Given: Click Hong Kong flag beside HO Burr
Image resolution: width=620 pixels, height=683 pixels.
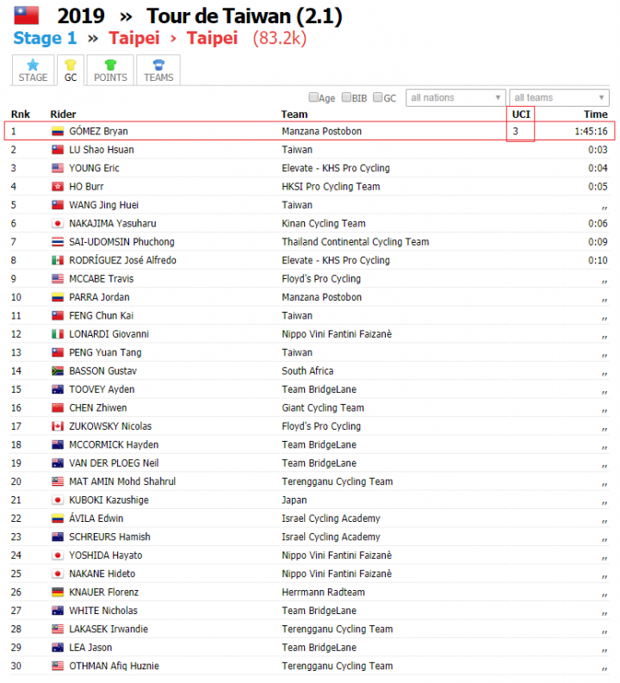Looking at the screenshot, I should pos(58,186).
